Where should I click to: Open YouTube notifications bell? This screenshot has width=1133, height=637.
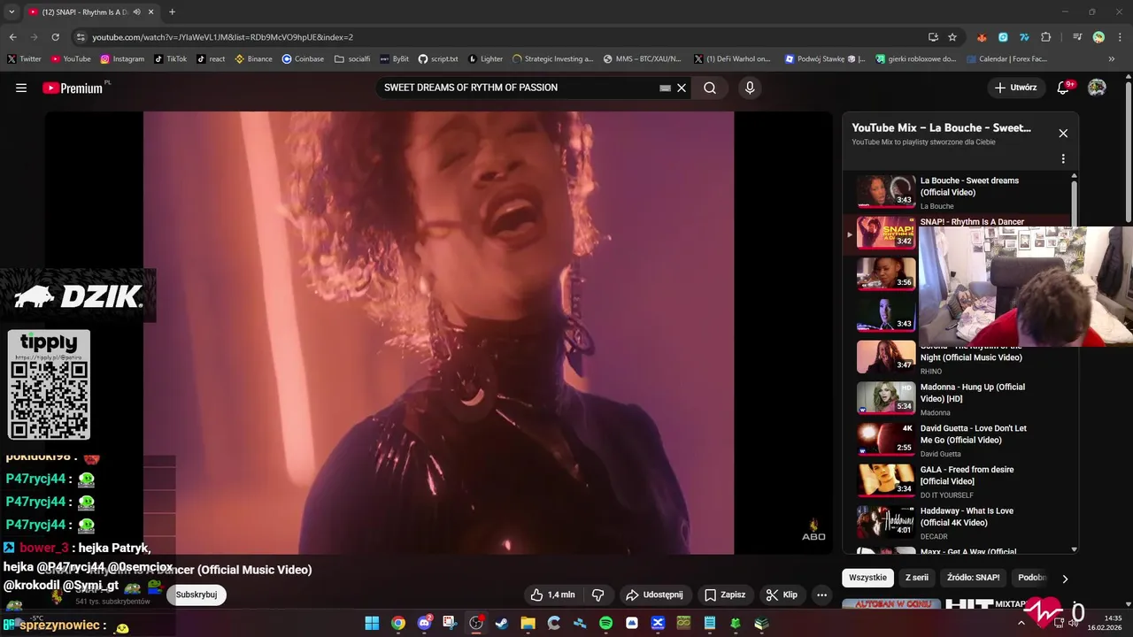point(1064,88)
